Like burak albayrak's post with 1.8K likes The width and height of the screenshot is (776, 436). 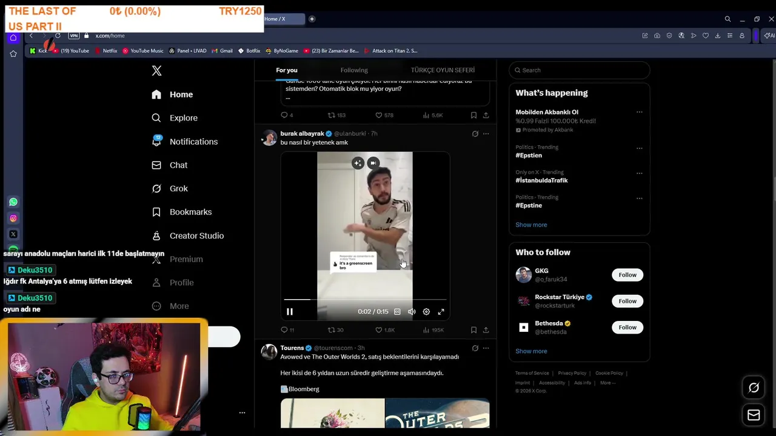385,330
